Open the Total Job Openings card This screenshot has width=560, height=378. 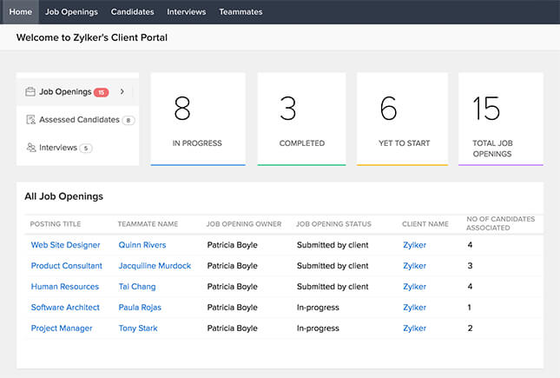click(x=500, y=118)
